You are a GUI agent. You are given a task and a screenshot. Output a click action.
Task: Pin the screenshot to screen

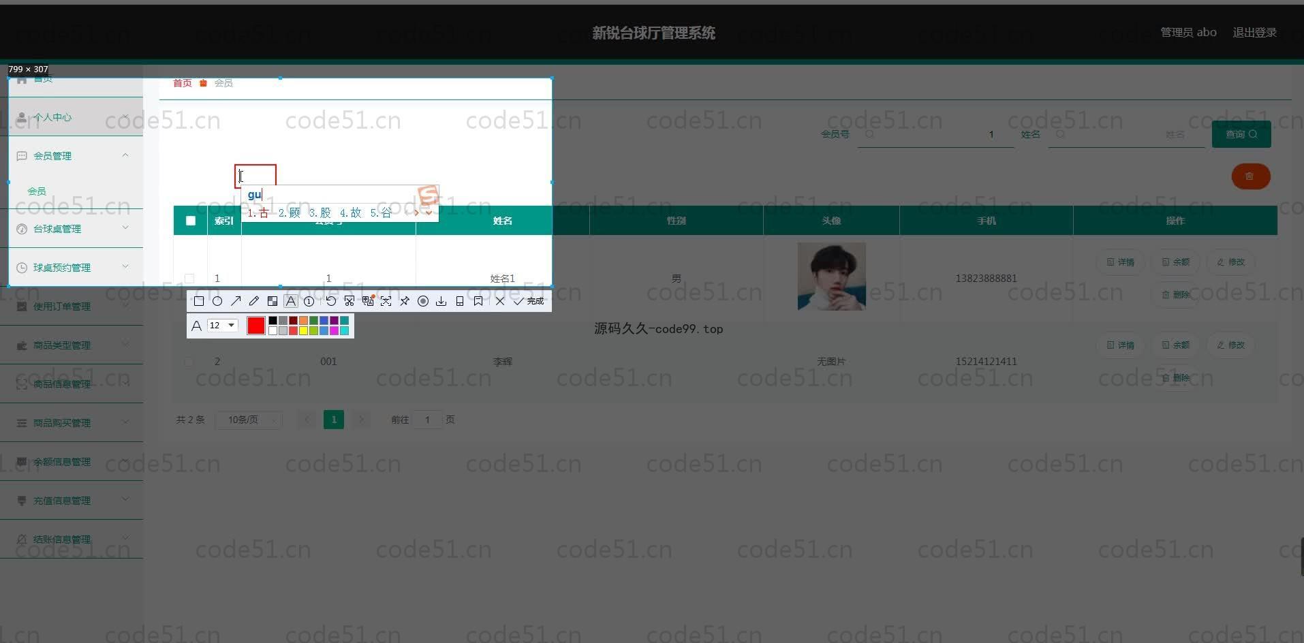[405, 301]
